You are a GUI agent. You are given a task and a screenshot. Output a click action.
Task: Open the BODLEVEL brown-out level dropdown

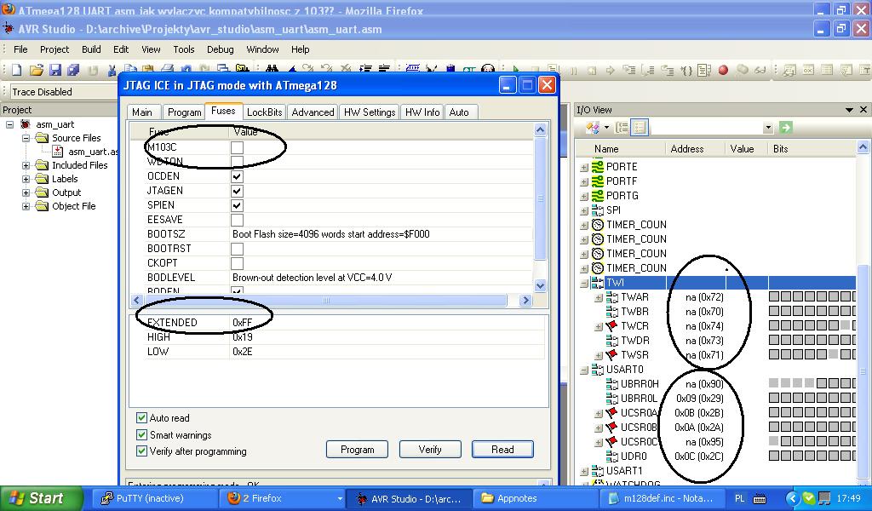tap(381, 278)
